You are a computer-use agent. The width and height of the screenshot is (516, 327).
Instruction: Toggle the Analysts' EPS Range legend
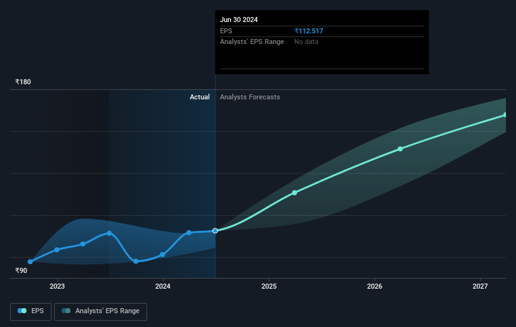101,311
